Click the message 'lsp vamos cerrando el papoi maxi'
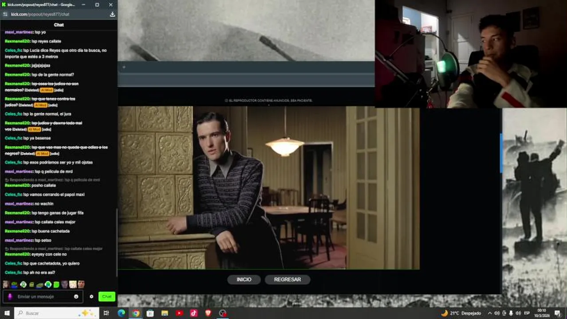 pos(54,195)
